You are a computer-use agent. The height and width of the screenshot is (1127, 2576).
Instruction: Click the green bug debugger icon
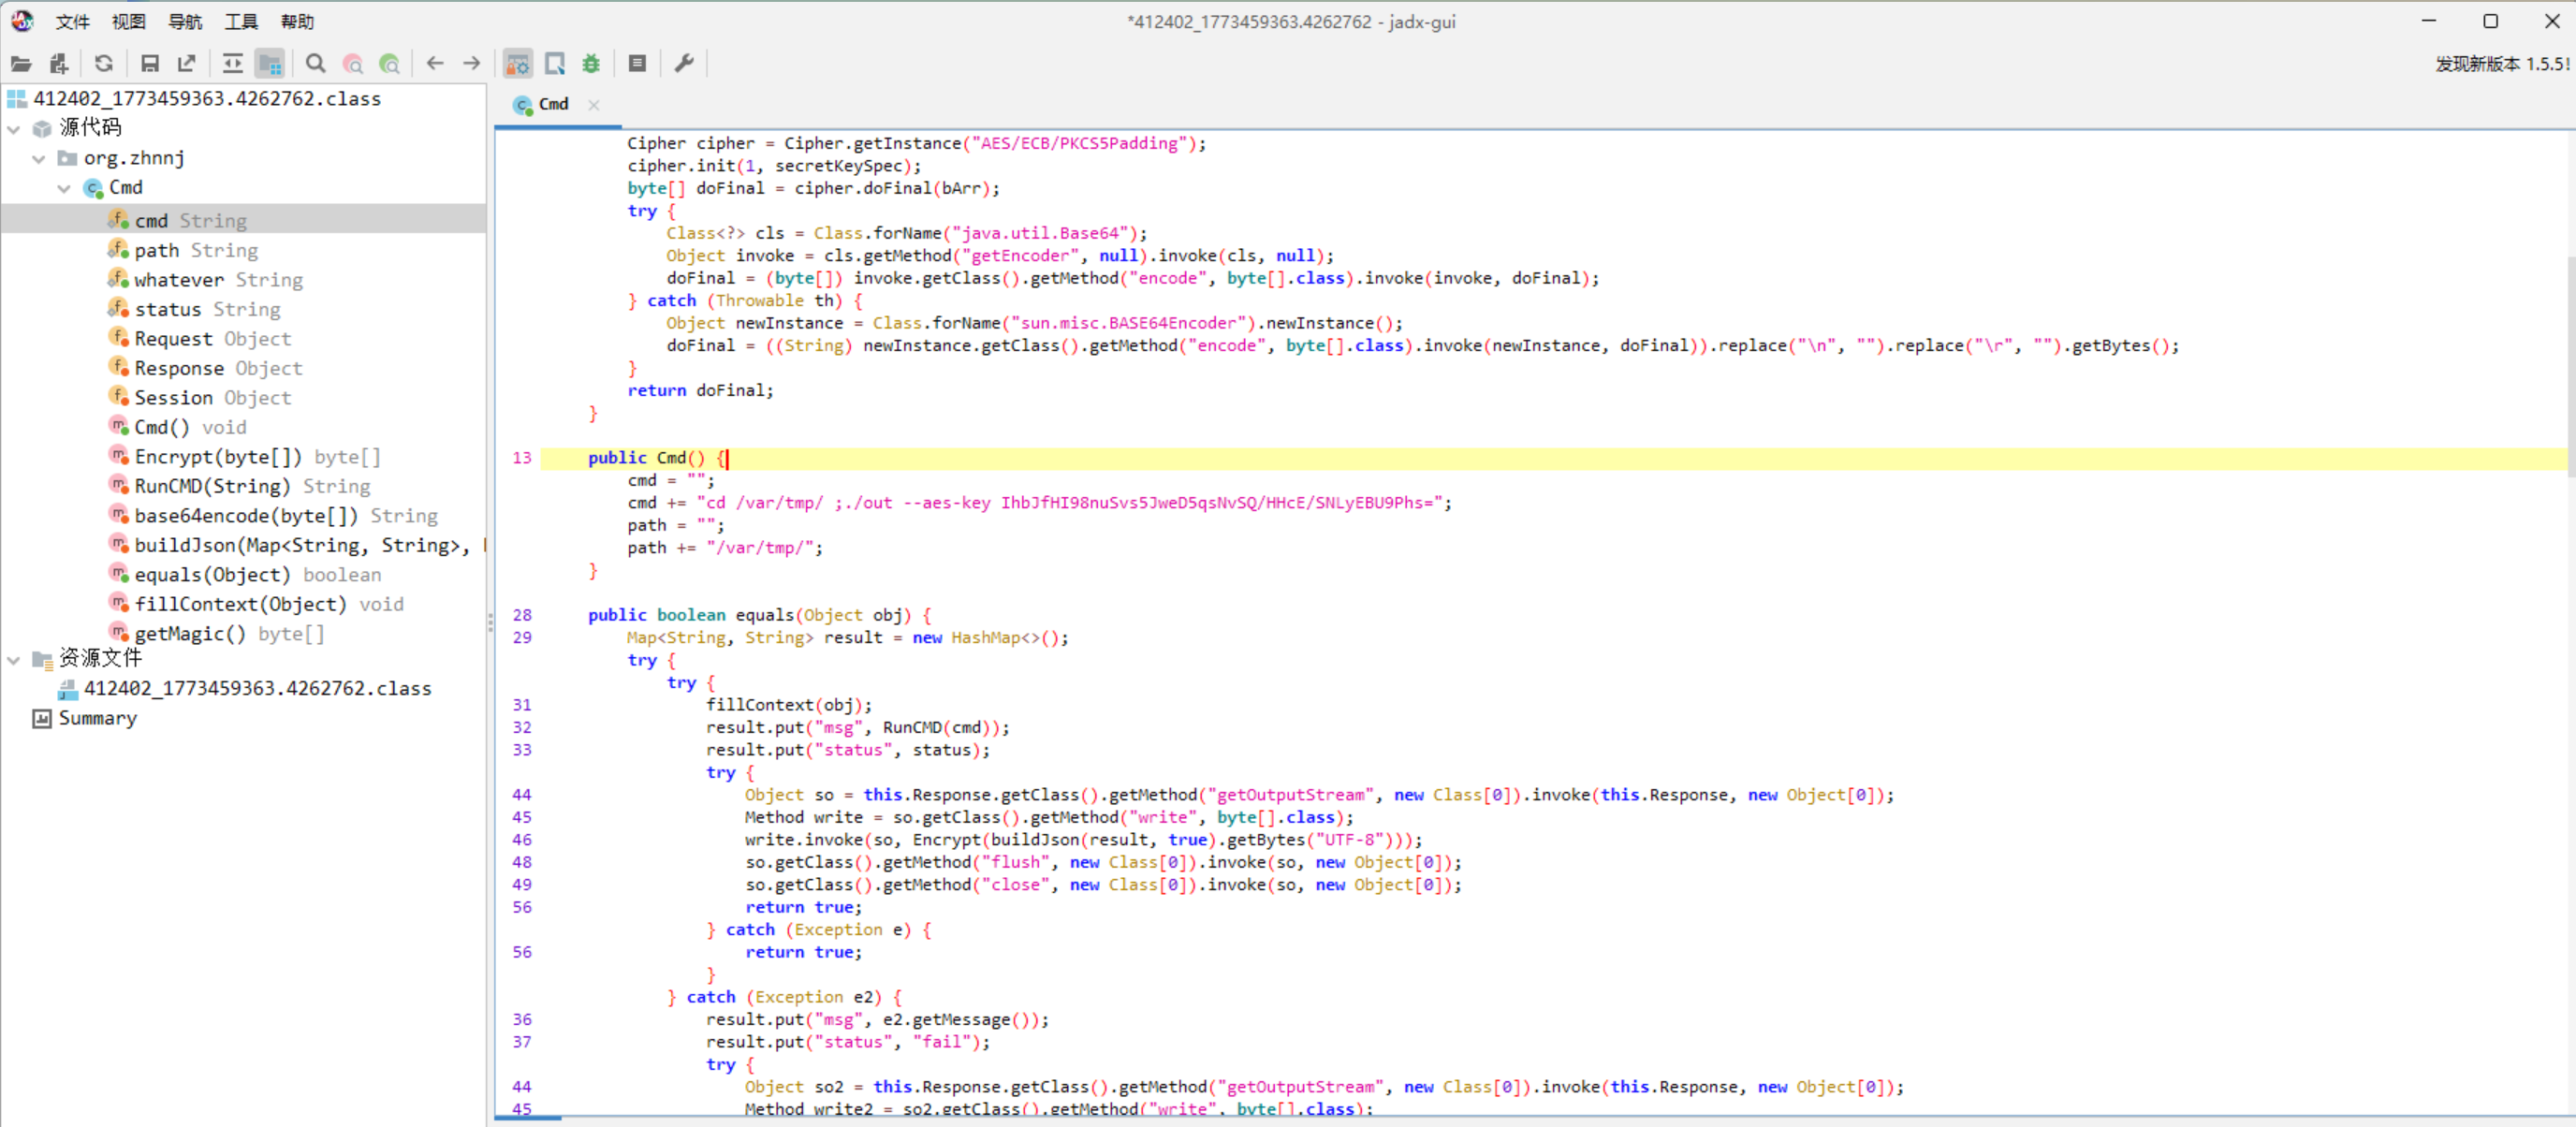(x=592, y=64)
